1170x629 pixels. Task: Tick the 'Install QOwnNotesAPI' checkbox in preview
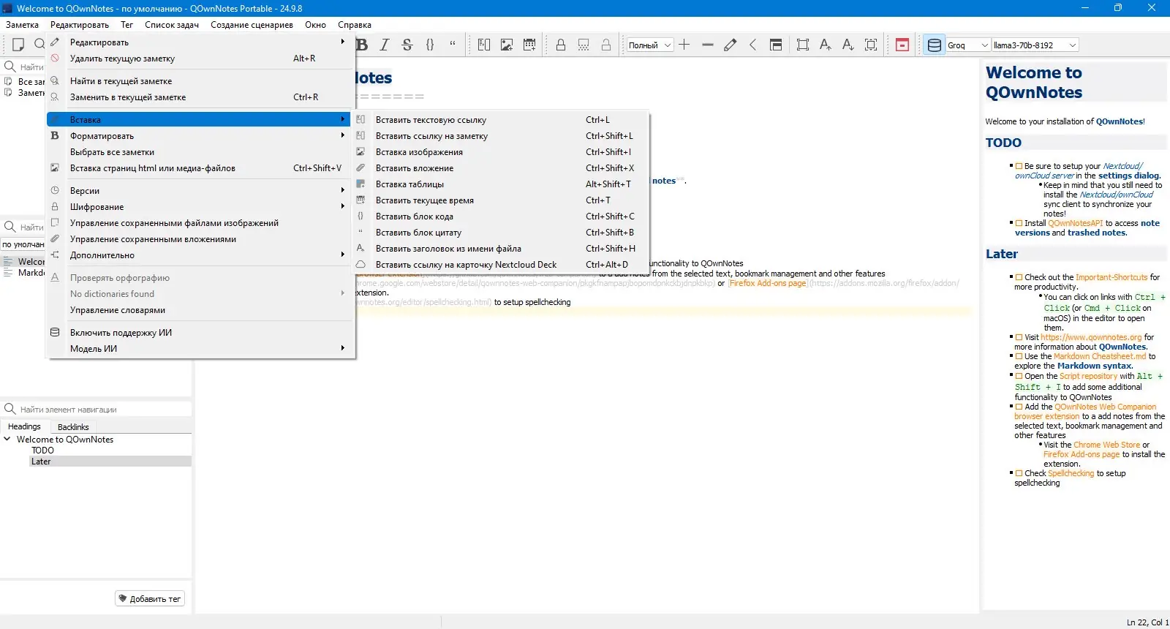pyautogui.click(x=1019, y=224)
